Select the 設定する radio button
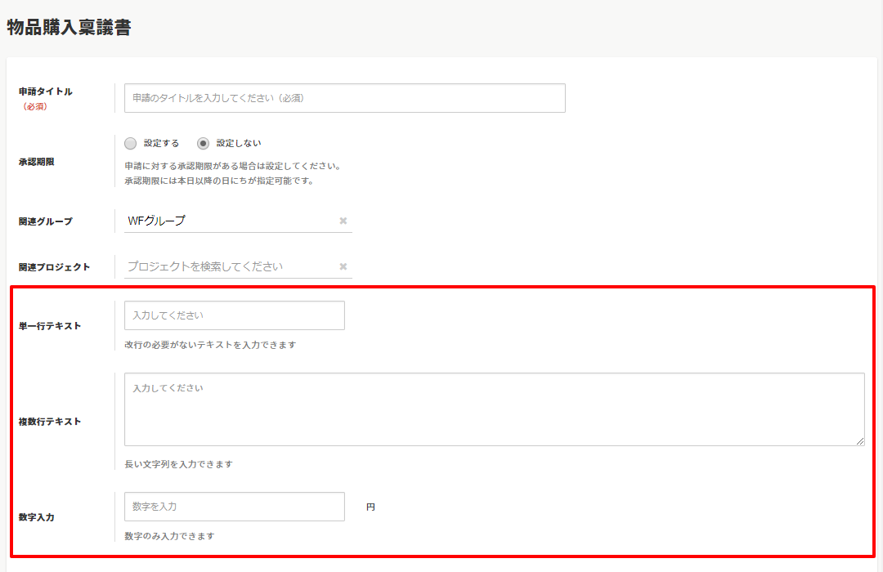The height and width of the screenshot is (572, 883). tap(131, 143)
